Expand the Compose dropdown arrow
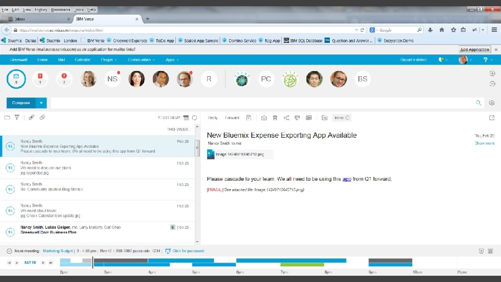This screenshot has width=501, height=282. click(x=41, y=103)
